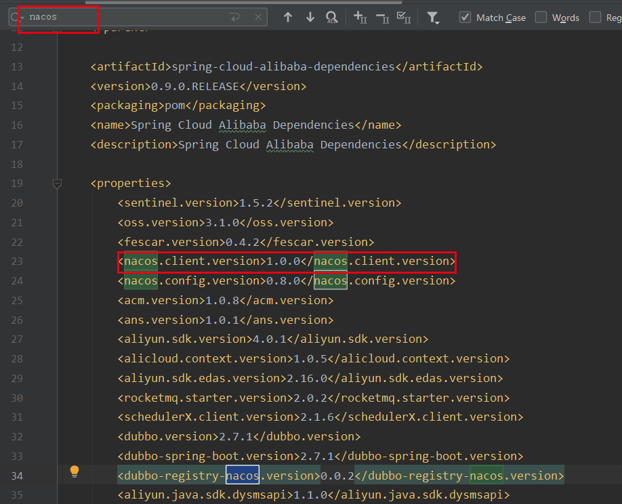Image resolution: width=622 pixels, height=504 pixels.
Task: Click the aliyun.sdk.version 4.0.1 line
Action: click(273, 339)
